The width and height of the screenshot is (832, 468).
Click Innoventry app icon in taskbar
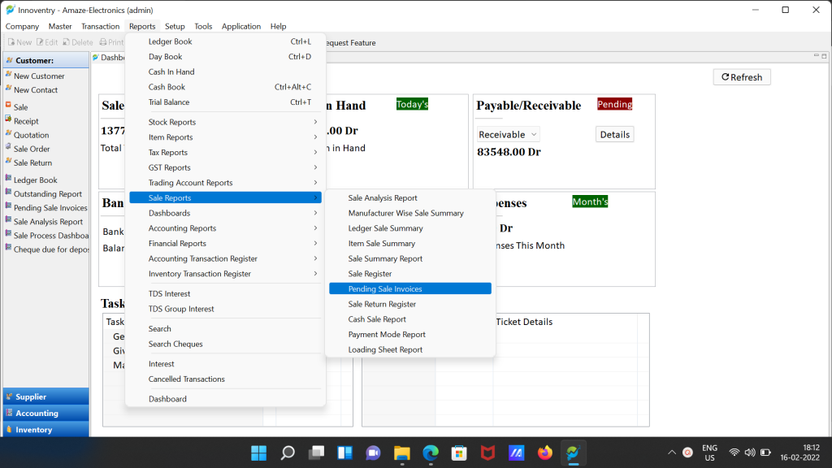[x=573, y=453]
